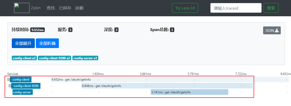Click the 全部折叠 collapse all button

coord(47,43)
